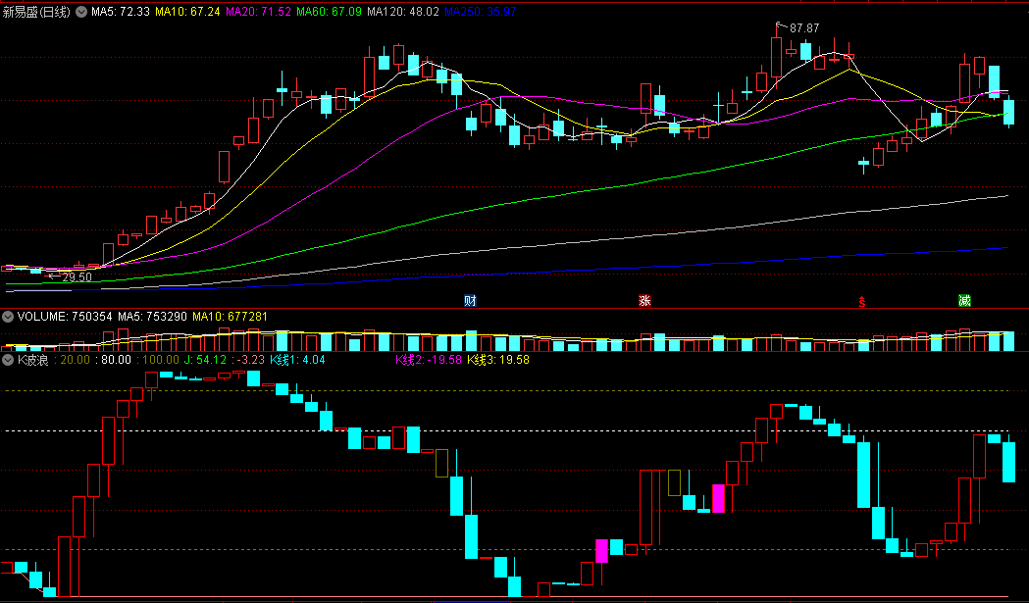Click the 100.00 parameter in K波浪 header
Screen dimensions: 1029x603
(x=161, y=360)
